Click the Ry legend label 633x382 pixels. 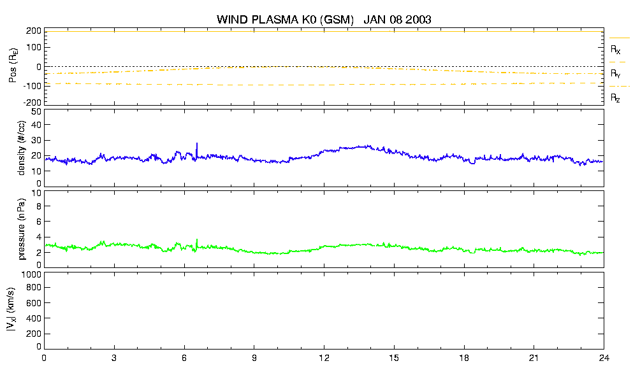pyautogui.click(x=615, y=73)
